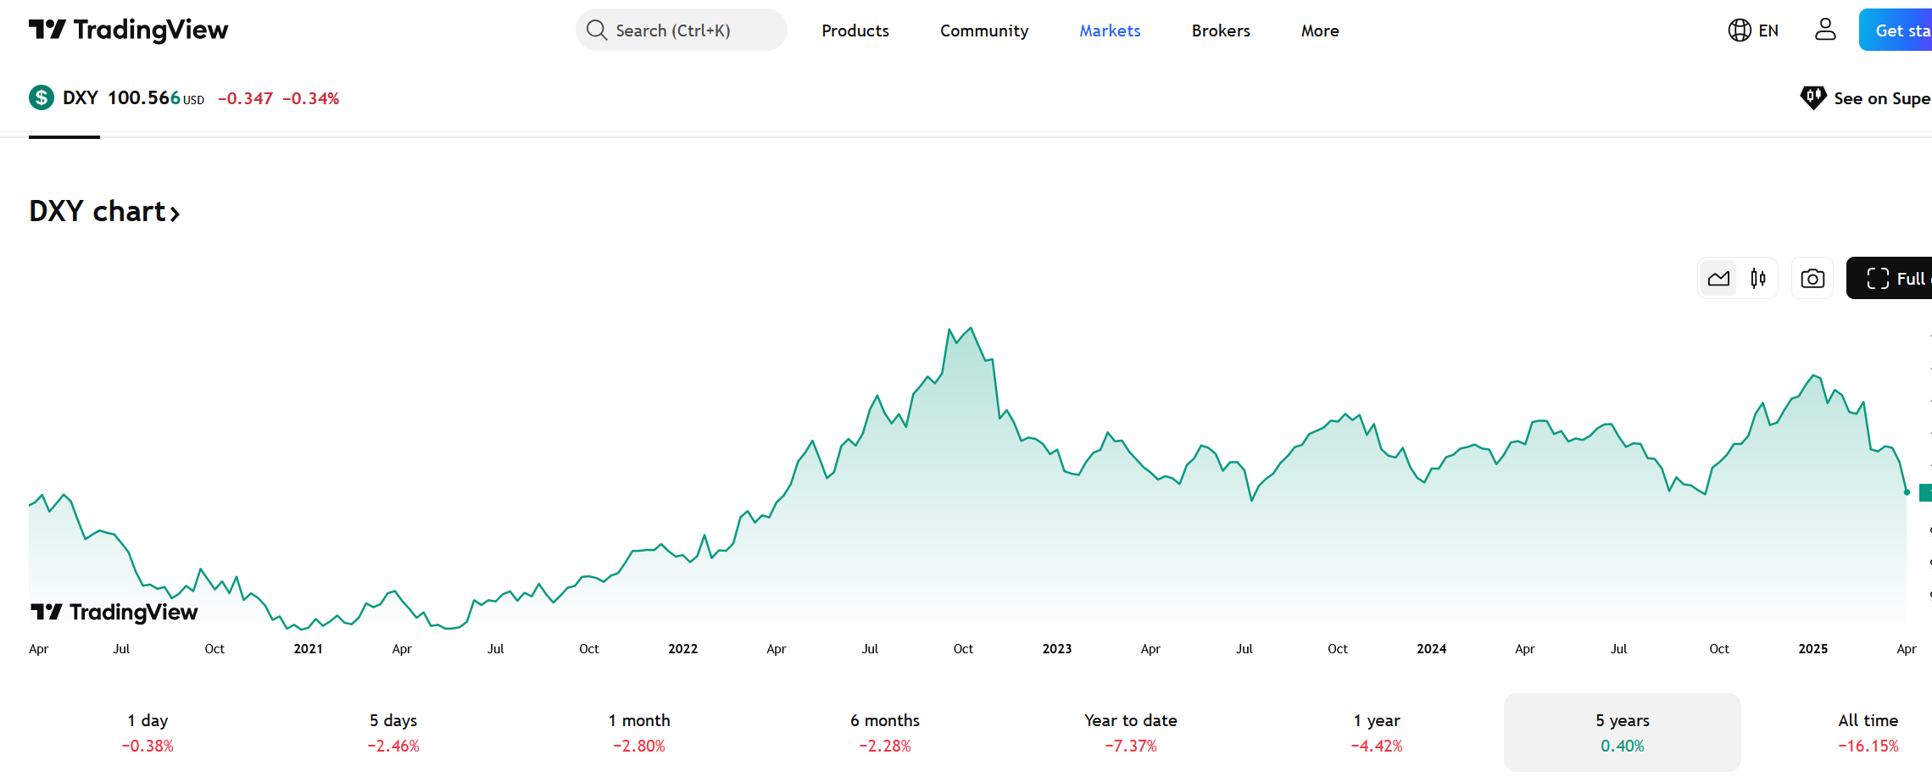Open the Products menu
Screen dimensions: 1932x777
click(x=855, y=31)
